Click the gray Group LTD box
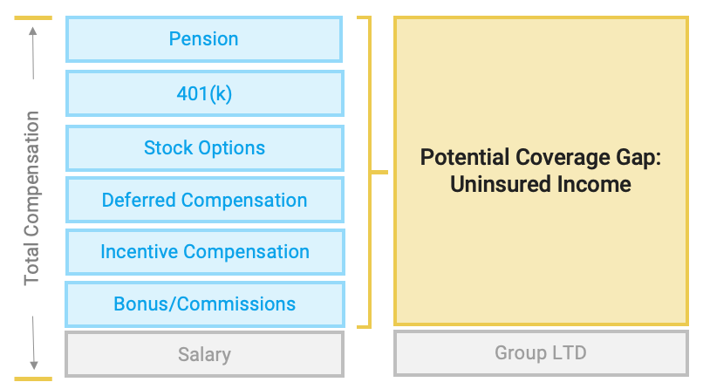Screen dimensions: 703x389 [540, 353]
